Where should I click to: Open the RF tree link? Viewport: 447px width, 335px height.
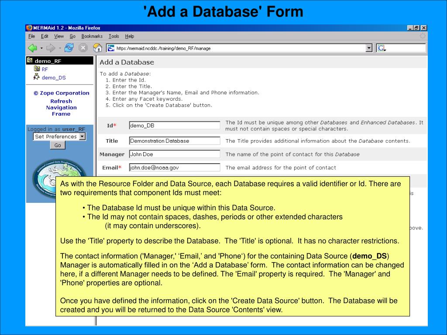click(45, 69)
